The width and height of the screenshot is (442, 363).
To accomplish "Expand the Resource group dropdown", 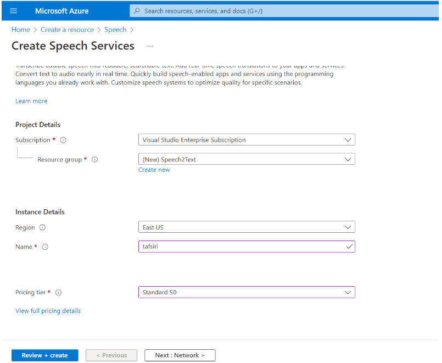I will (246, 159).
